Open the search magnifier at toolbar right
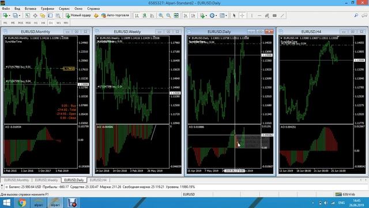 [356, 16]
